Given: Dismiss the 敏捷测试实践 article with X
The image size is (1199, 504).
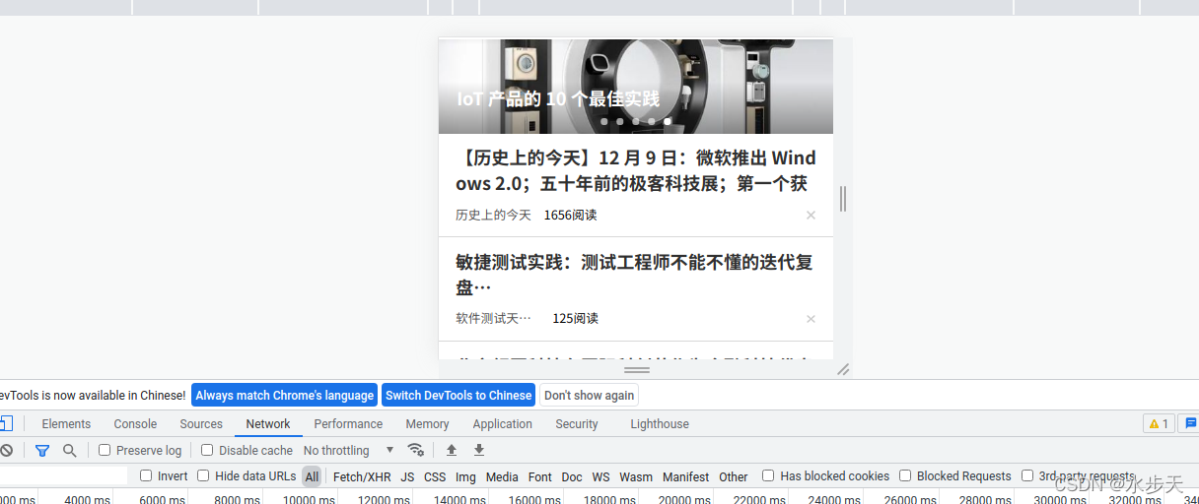Looking at the screenshot, I should (811, 318).
